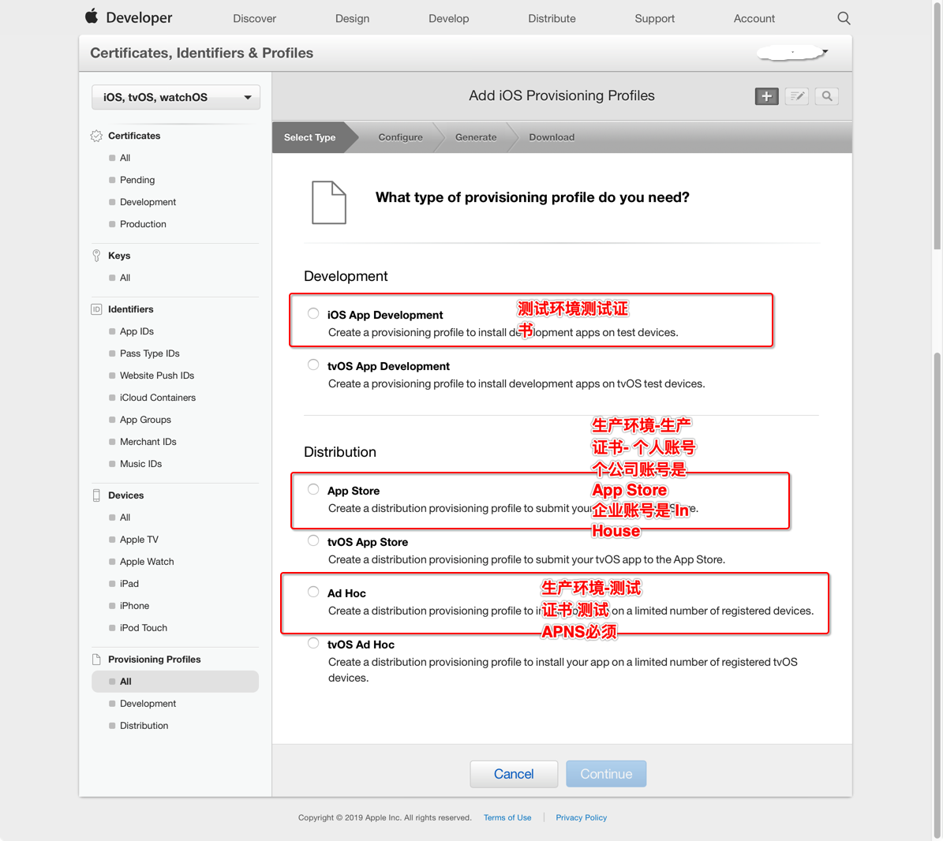Show iPhone devices
This screenshot has width=943, height=841.
(x=134, y=606)
